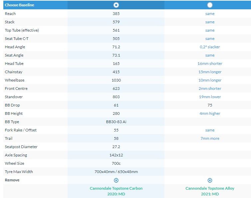This screenshot has width=251, height=198.
Task: Click the BB Drop value 75
Action: point(210,105)
